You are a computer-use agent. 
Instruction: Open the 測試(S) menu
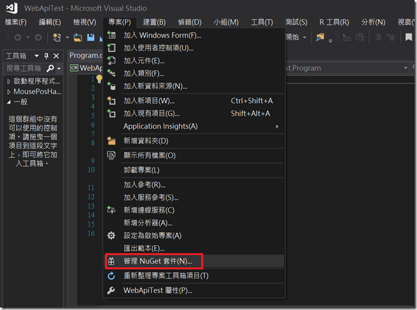click(x=296, y=22)
